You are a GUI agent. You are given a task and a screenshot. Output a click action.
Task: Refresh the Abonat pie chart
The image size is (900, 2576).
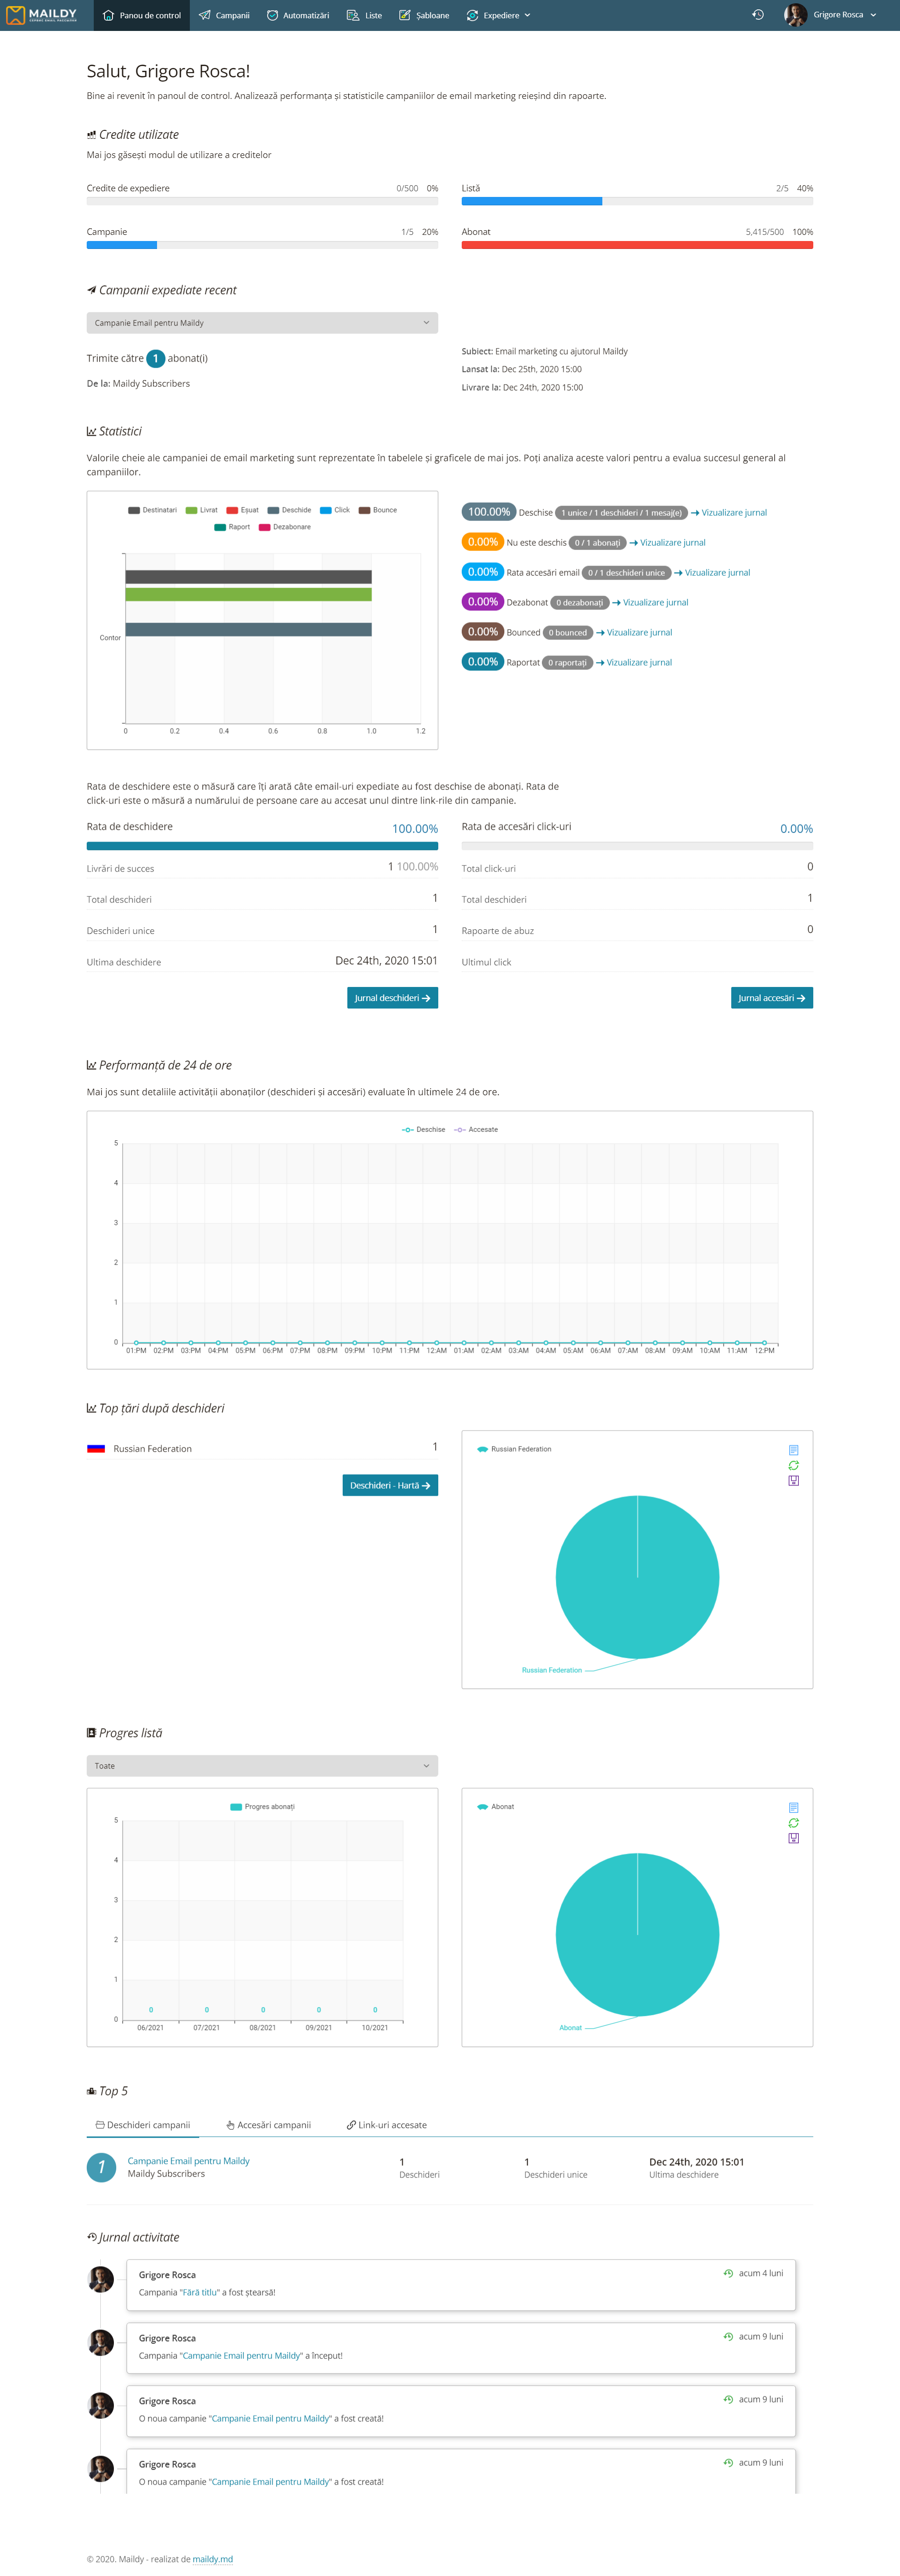pos(793,1823)
